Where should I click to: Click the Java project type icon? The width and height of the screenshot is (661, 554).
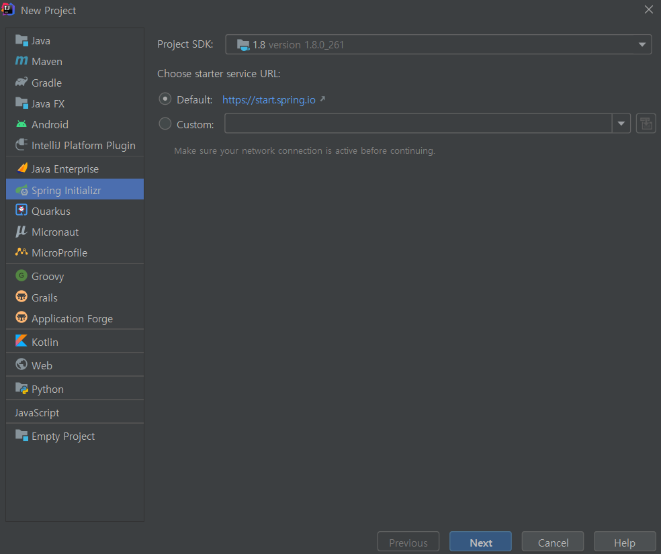[21, 40]
